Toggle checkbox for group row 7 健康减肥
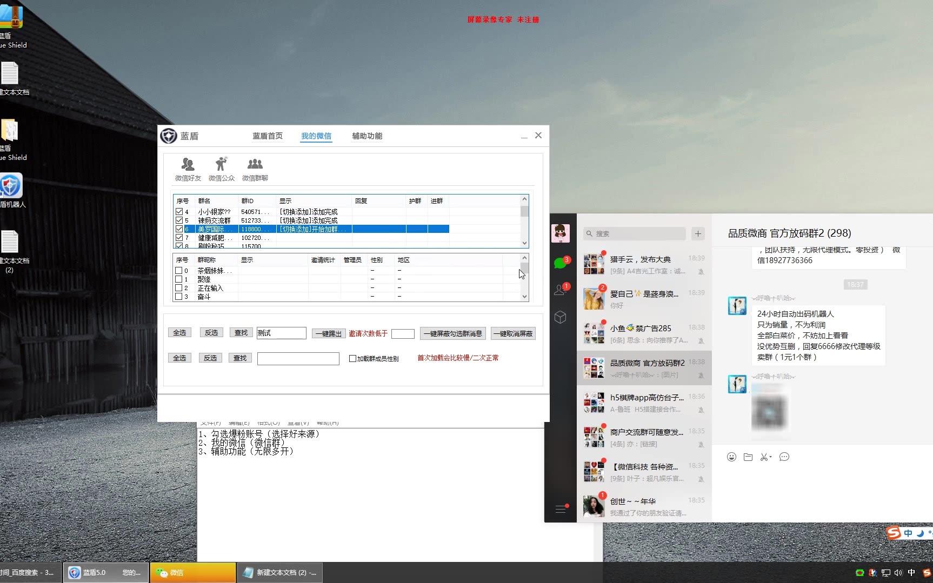This screenshot has height=583, width=933. click(x=179, y=238)
